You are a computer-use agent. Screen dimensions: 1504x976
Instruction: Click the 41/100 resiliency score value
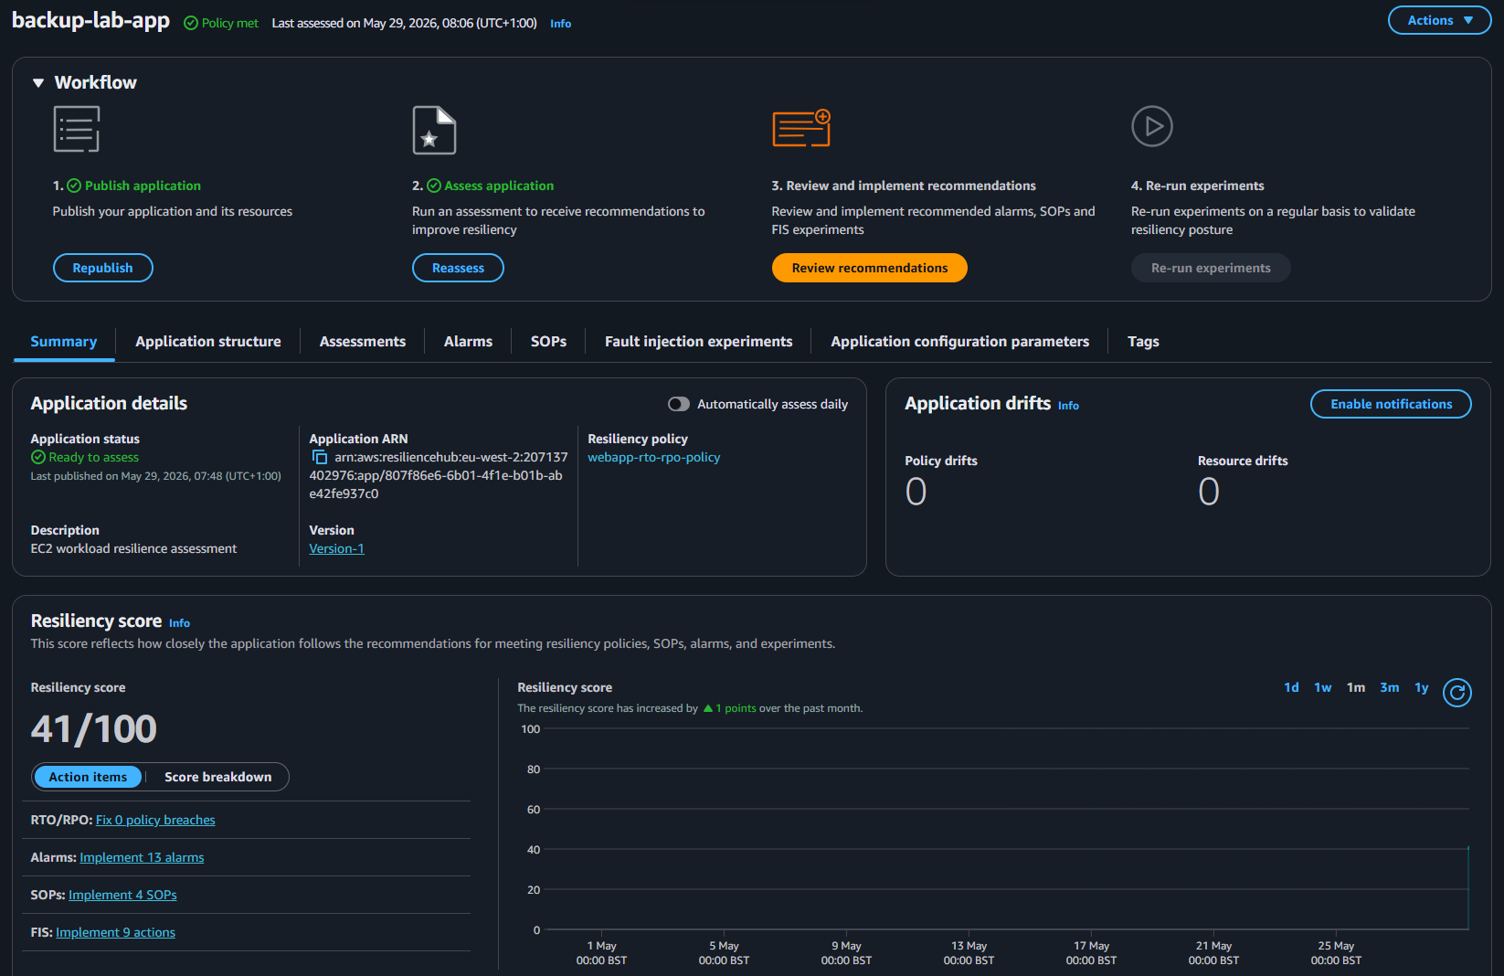coord(94,729)
